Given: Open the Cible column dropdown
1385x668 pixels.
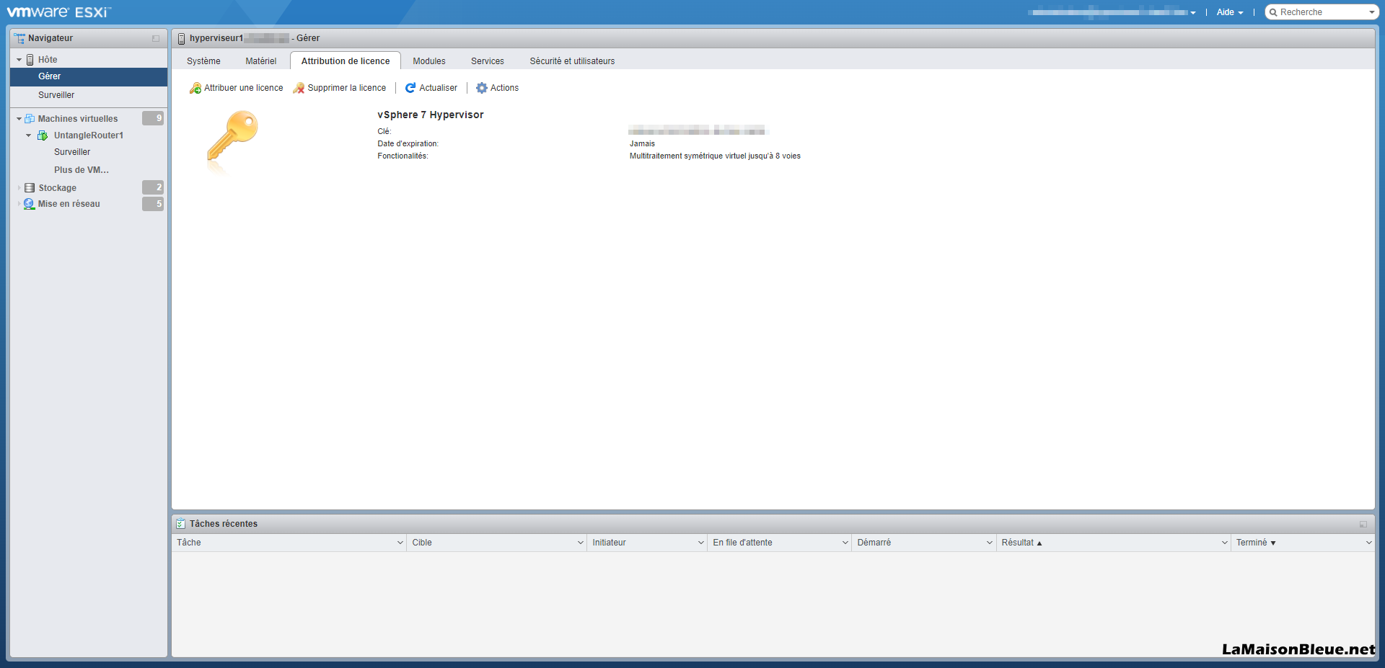Looking at the screenshot, I should pos(581,543).
